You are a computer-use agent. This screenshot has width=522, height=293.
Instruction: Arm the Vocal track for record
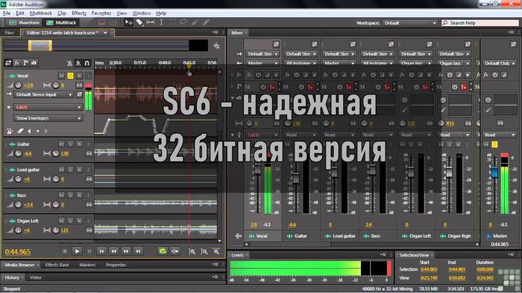point(79,76)
